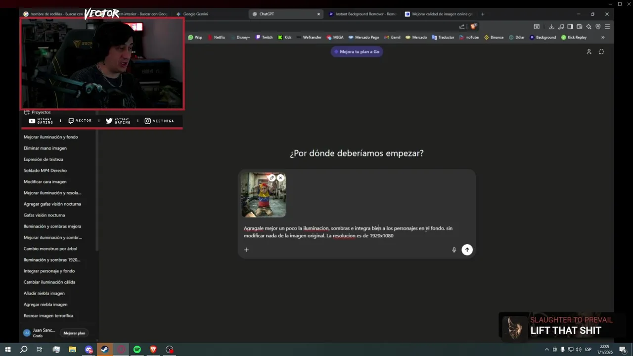Open chat 'Integrar personaje y fondo'
633x356 pixels.
pos(49,271)
